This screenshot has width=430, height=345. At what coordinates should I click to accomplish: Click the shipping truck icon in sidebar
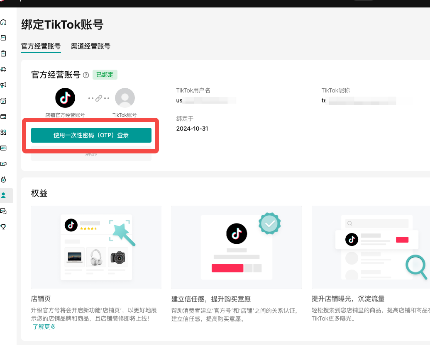tap(4, 69)
